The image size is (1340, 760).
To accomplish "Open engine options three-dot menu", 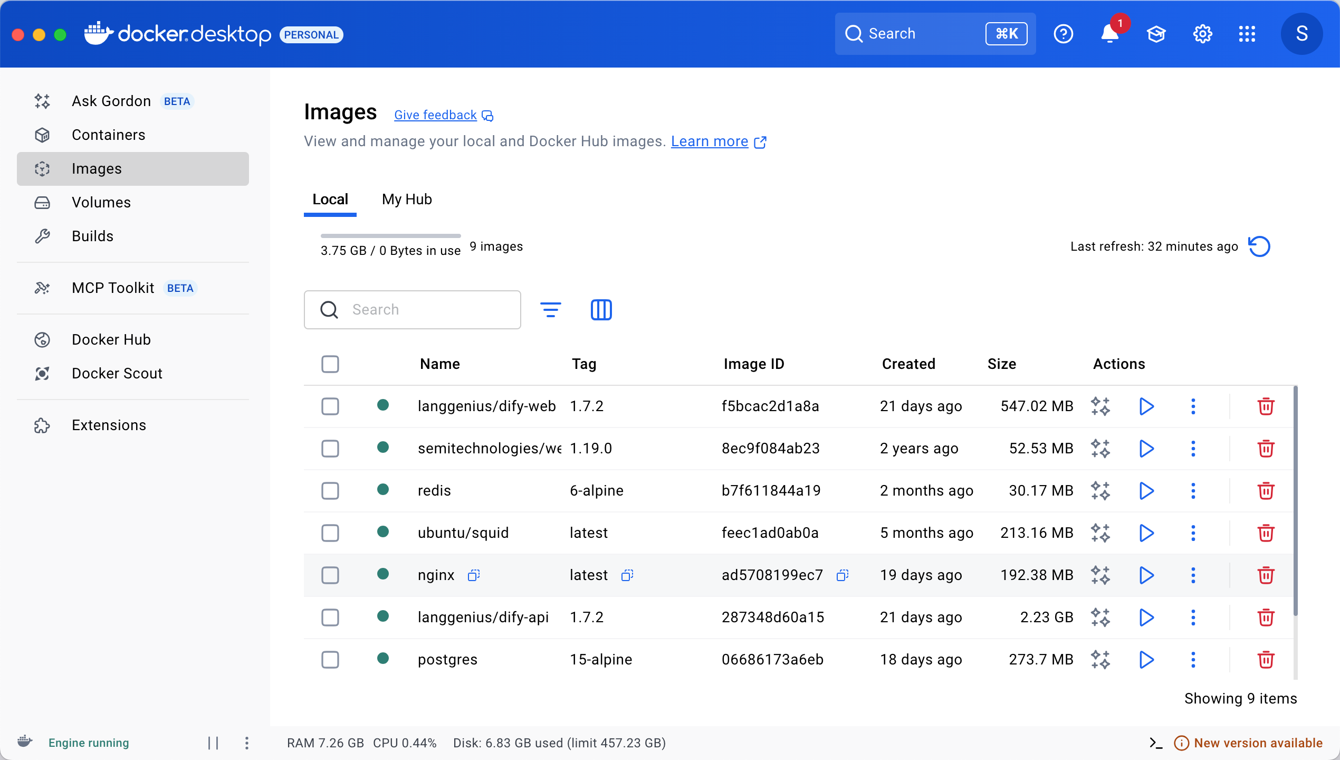I will click(x=246, y=743).
